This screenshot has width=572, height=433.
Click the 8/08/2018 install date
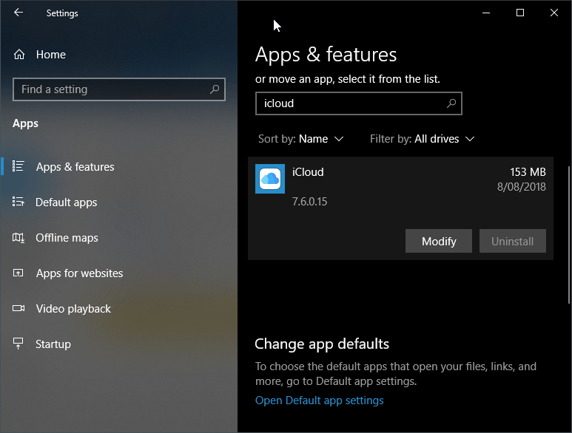pyautogui.click(x=521, y=187)
